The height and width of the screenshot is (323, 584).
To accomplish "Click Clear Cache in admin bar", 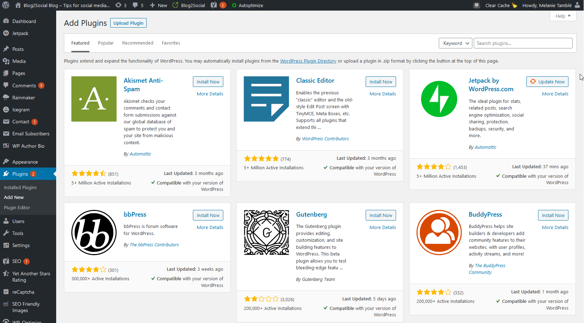I will [501, 5].
